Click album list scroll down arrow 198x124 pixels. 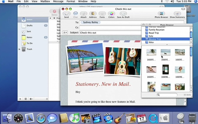(191, 42)
